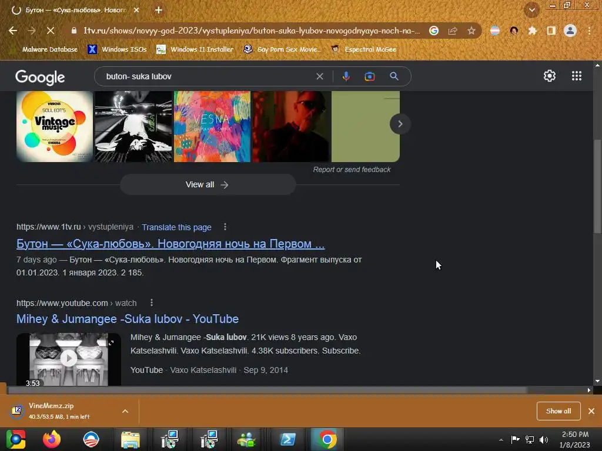Open the VESNA album thumbnail
This screenshot has height=451, width=602.
[212, 126]
